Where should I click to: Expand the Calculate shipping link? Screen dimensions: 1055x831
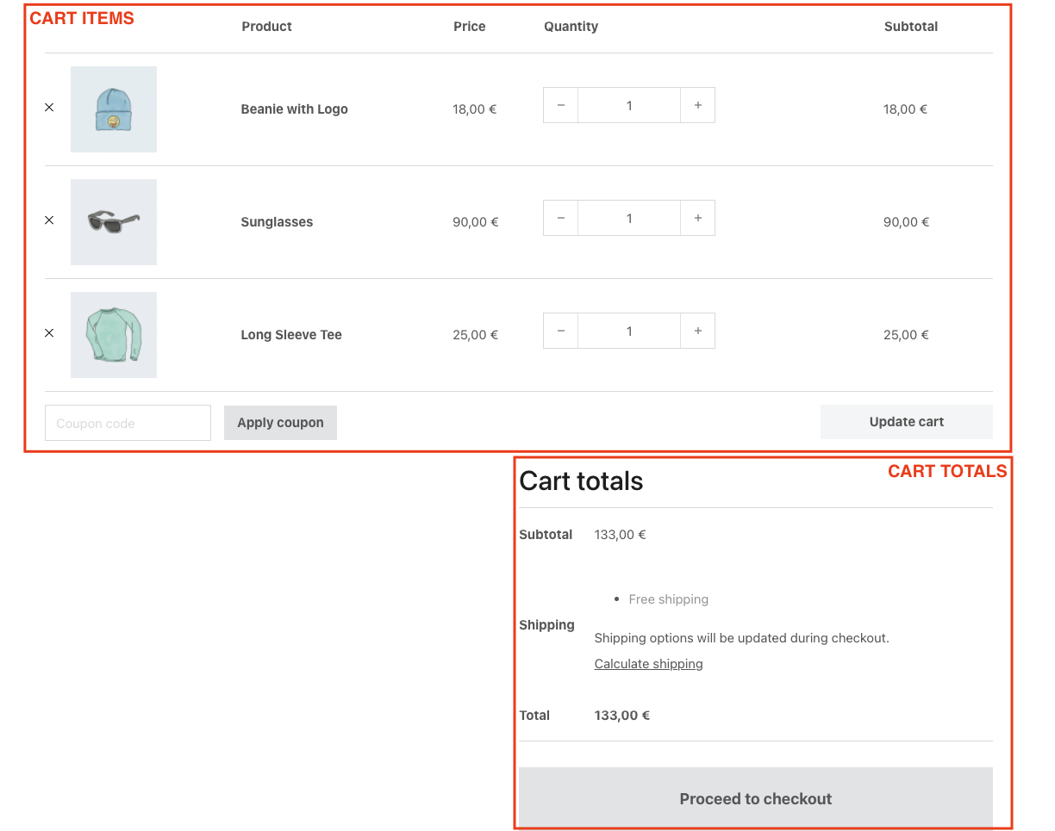pos(648,664)
